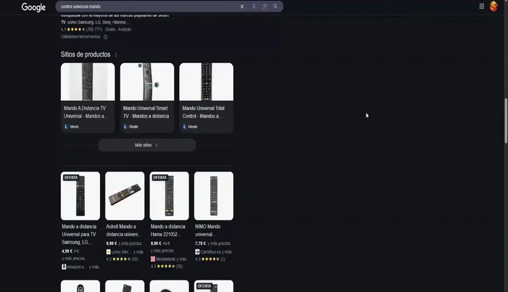
Task: Click the magnifying glass search icon
Action: point(276,7)
